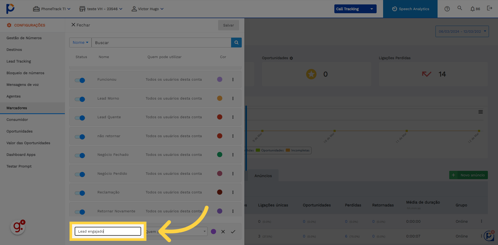Open Testar Prompt settings
This screenshot has width=498, height=245.
[x=19, y=166]
